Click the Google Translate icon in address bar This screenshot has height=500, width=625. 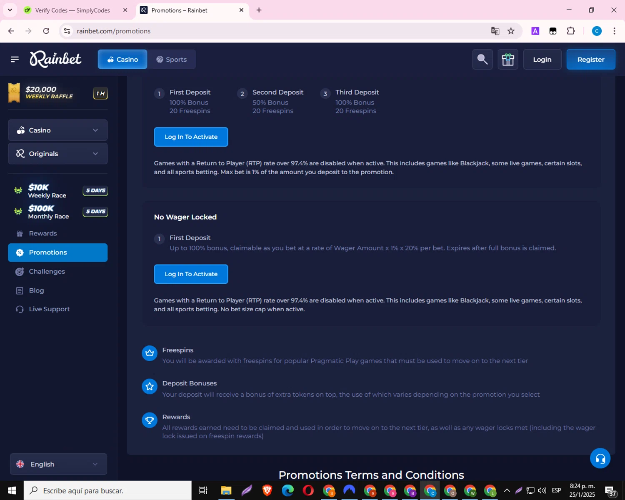(495, 31)
